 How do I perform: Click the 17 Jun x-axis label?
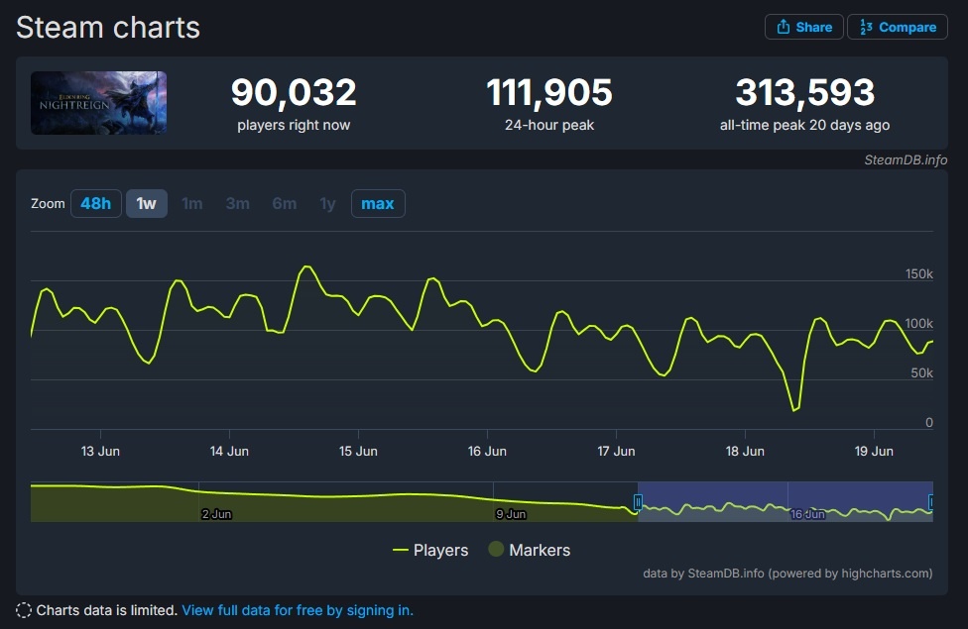[x=616, y=452]
